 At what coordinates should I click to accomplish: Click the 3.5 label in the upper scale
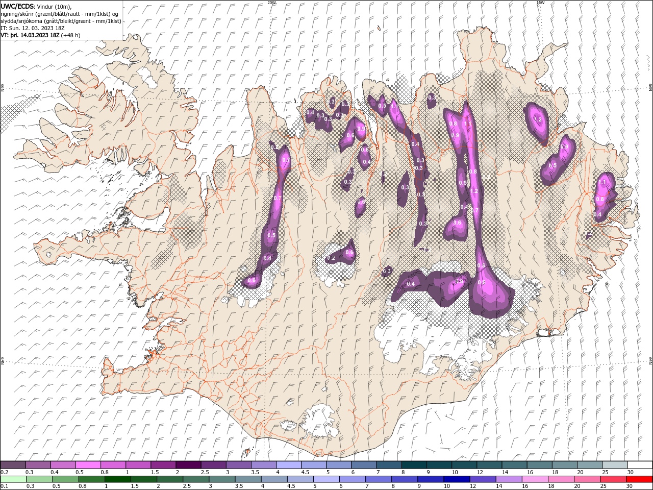pos(255,472)
